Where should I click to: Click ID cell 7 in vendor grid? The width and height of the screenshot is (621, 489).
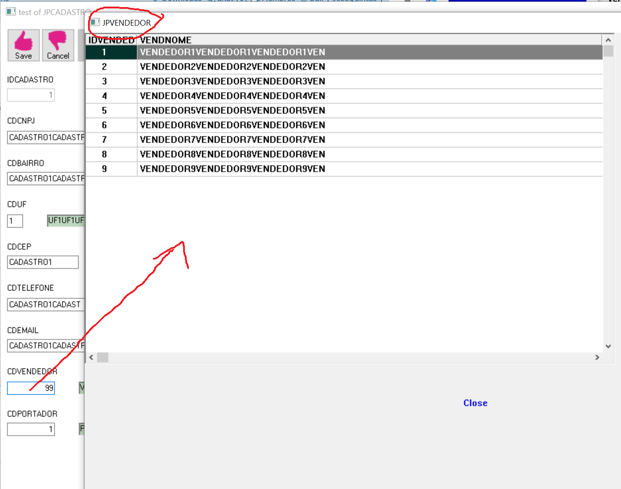coord(111,140)
